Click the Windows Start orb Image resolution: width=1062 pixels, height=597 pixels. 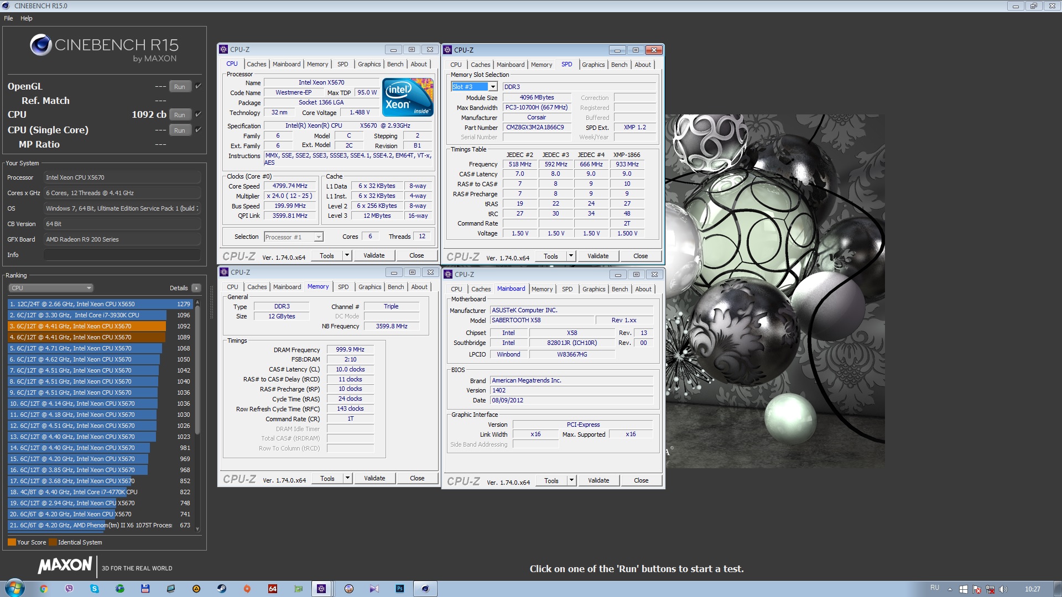(x=15, y=588)
